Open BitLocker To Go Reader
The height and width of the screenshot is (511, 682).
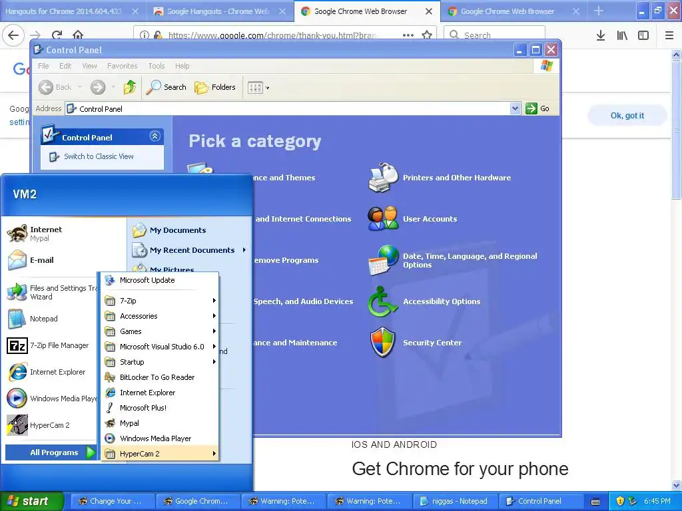click(x=160, y=377)
